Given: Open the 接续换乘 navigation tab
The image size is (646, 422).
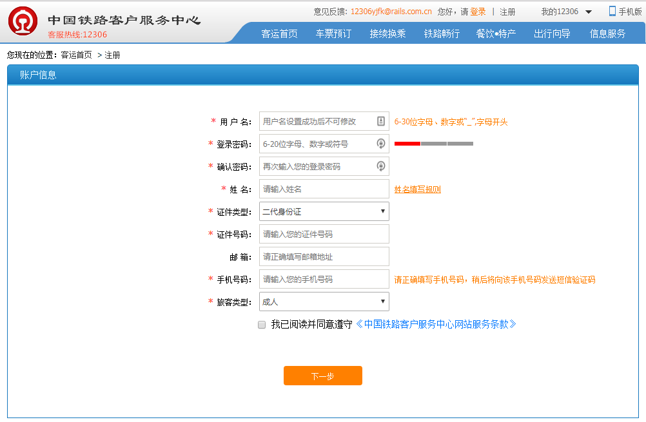Looking at the screenshot, I should pyautogui.click(x=387, y=34).
